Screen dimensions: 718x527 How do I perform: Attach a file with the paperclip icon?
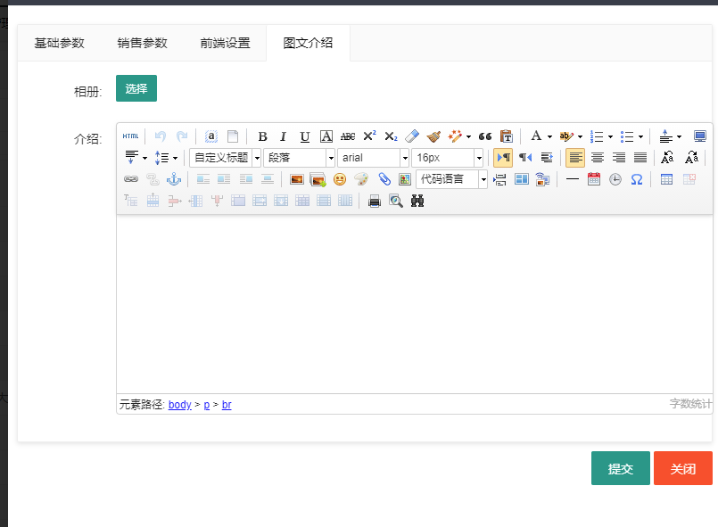coord(385,178)
